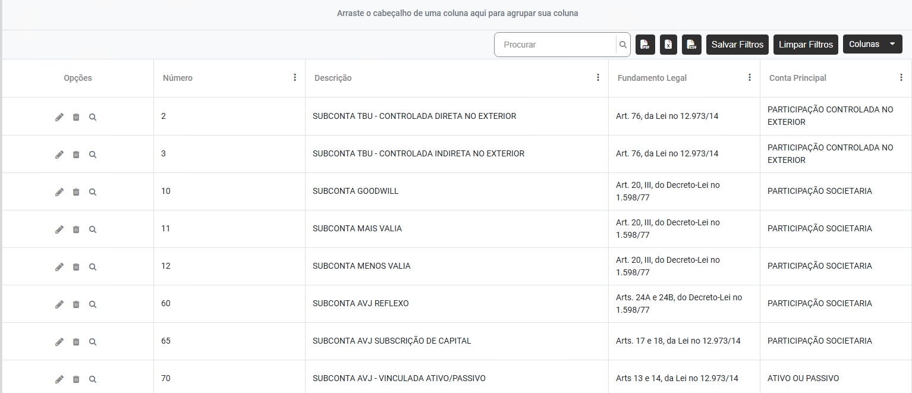Image resolution: width=912 pixels, height=393 pixels.
Task: Open Conta Principal column options menu
Action: (x=901, y=77)
